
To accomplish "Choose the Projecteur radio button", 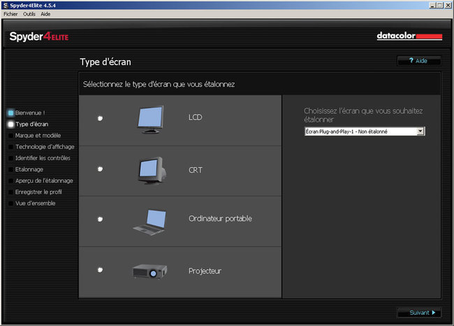I will 100,270.
